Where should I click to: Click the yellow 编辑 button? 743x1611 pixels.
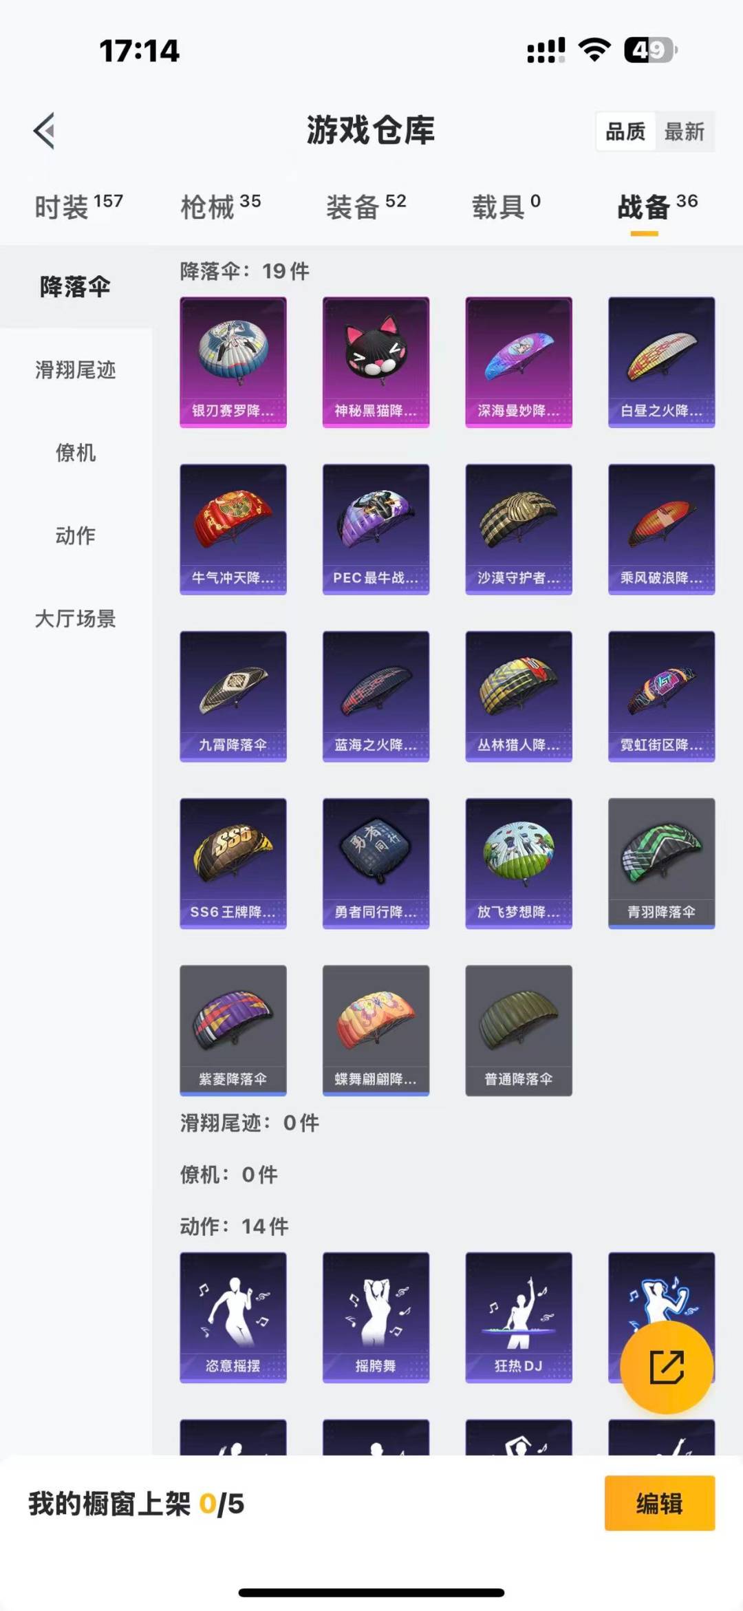(x=660, y=1504)
